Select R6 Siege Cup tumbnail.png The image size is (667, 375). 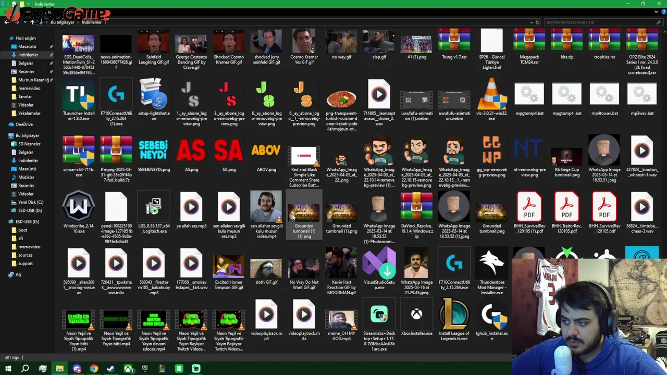566,156
